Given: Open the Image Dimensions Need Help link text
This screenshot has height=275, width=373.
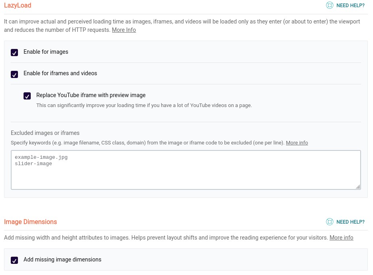Looking at the screenshot, I should click(x=350, y=222).
